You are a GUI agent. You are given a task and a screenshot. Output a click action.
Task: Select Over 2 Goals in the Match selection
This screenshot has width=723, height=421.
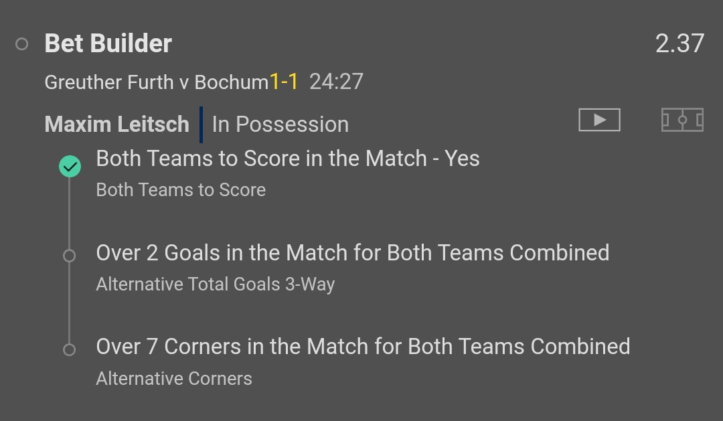point(353,253)
